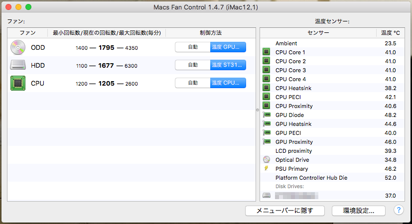Viewport: 412px width, 224px height.
Task: Set ODD fan to 自動 mode
Action: pos(193,47)
